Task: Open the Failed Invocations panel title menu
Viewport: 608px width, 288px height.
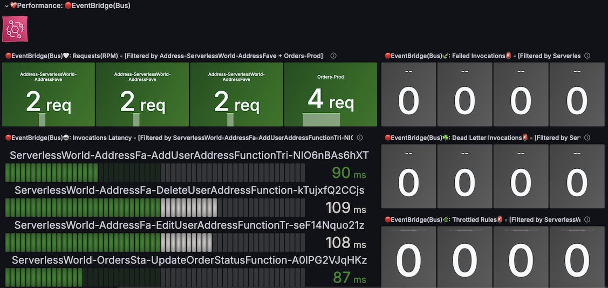Action: 483,56
